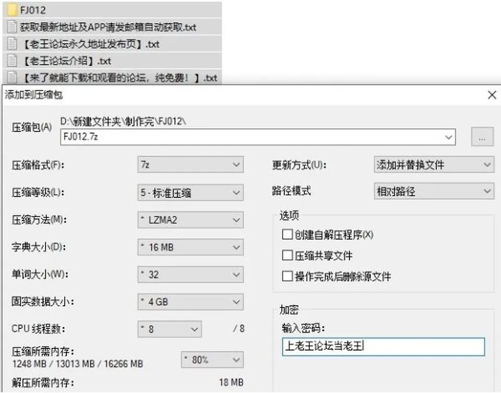Open the 固实数据大小 4 GB dropdown
The width and height of the screenshot is (501, 393).
tap(190, 302)
